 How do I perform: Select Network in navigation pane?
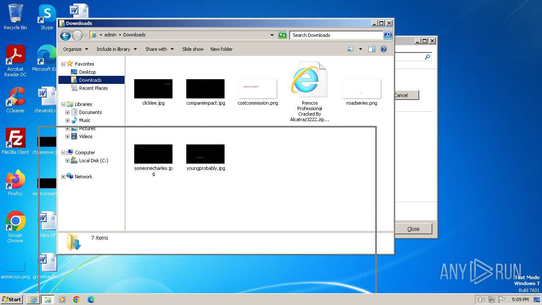coord(83,177)
